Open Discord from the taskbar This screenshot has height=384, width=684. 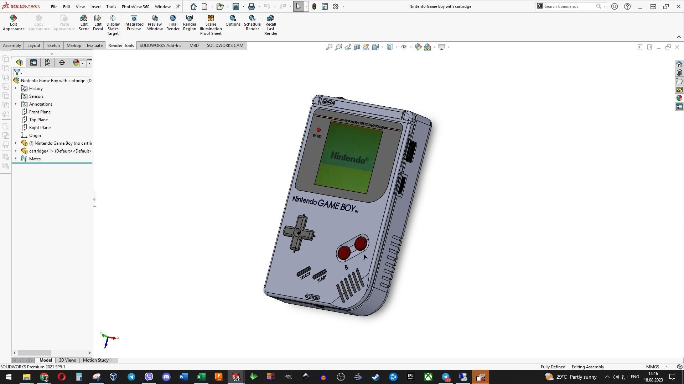166,377
